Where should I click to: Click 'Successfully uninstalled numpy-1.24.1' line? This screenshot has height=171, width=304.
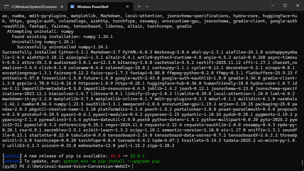62,47
